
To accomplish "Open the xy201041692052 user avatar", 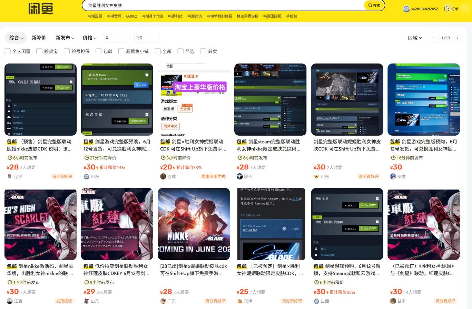I will (406, 9).
